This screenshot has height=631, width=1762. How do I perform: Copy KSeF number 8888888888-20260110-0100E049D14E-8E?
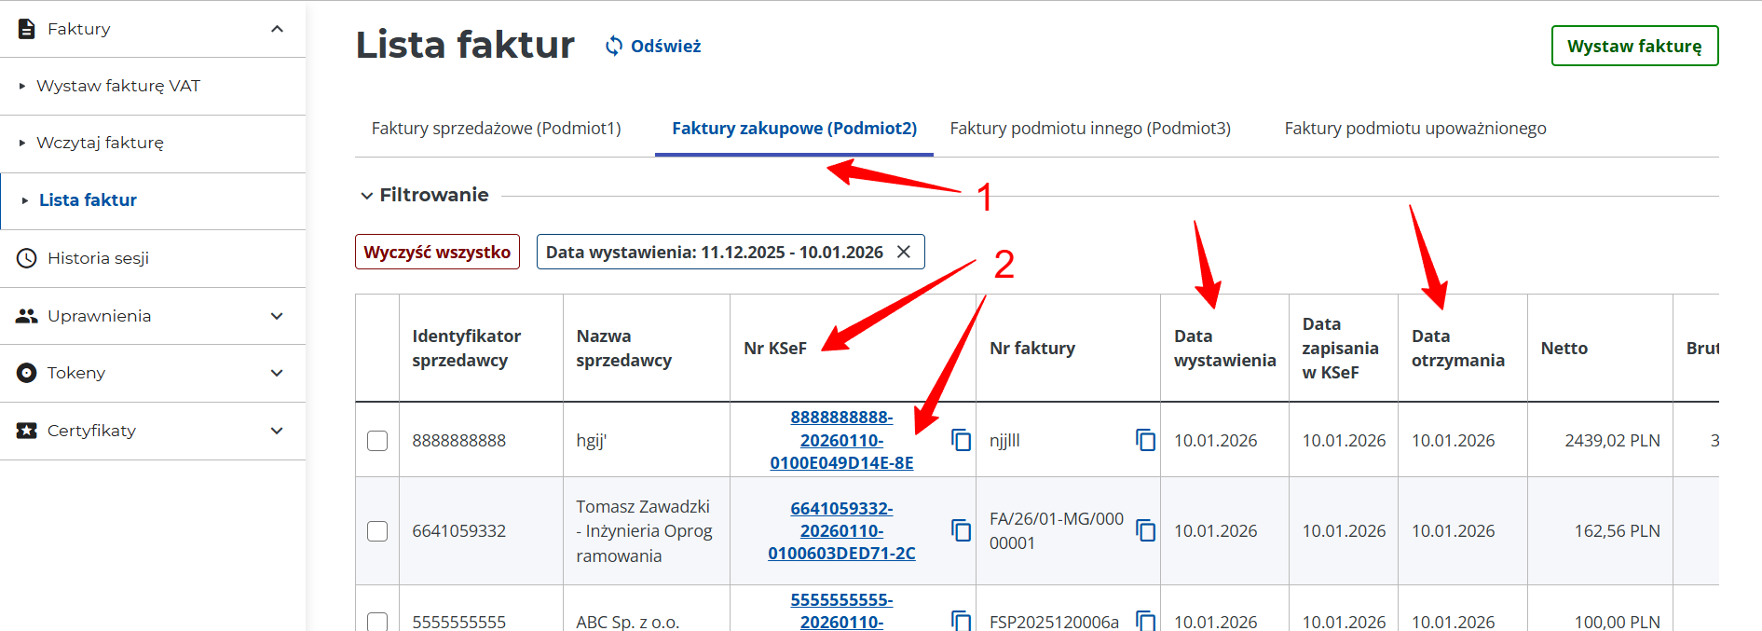[961, 440]
